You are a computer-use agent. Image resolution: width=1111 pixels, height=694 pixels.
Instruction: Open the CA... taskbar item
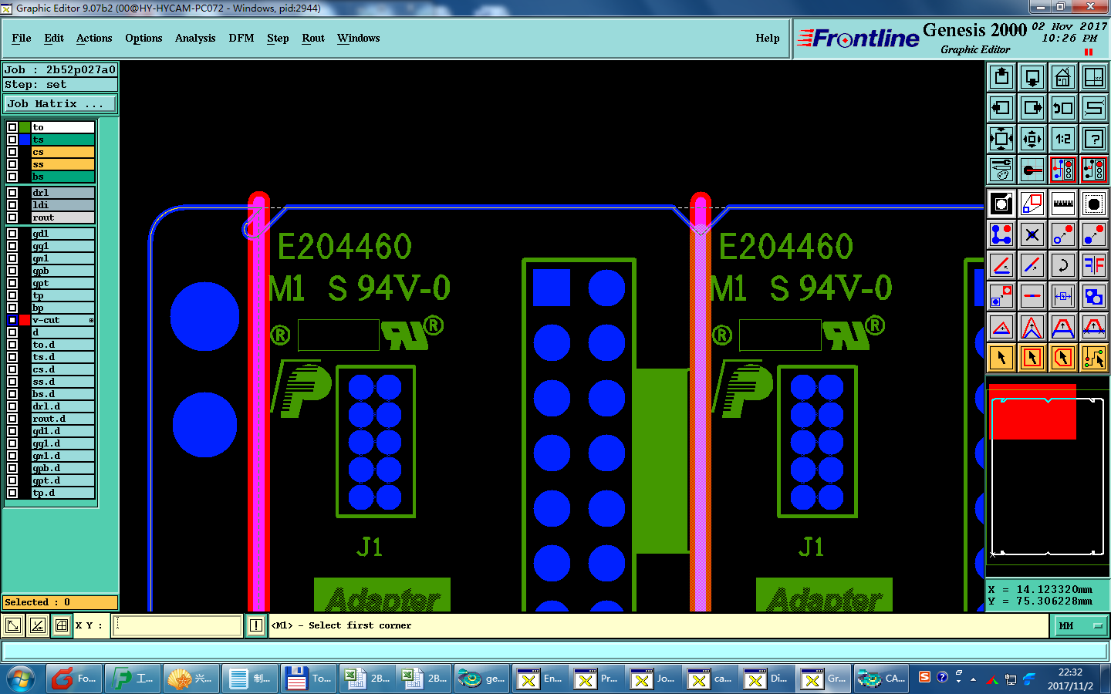(x=881, y=679)
